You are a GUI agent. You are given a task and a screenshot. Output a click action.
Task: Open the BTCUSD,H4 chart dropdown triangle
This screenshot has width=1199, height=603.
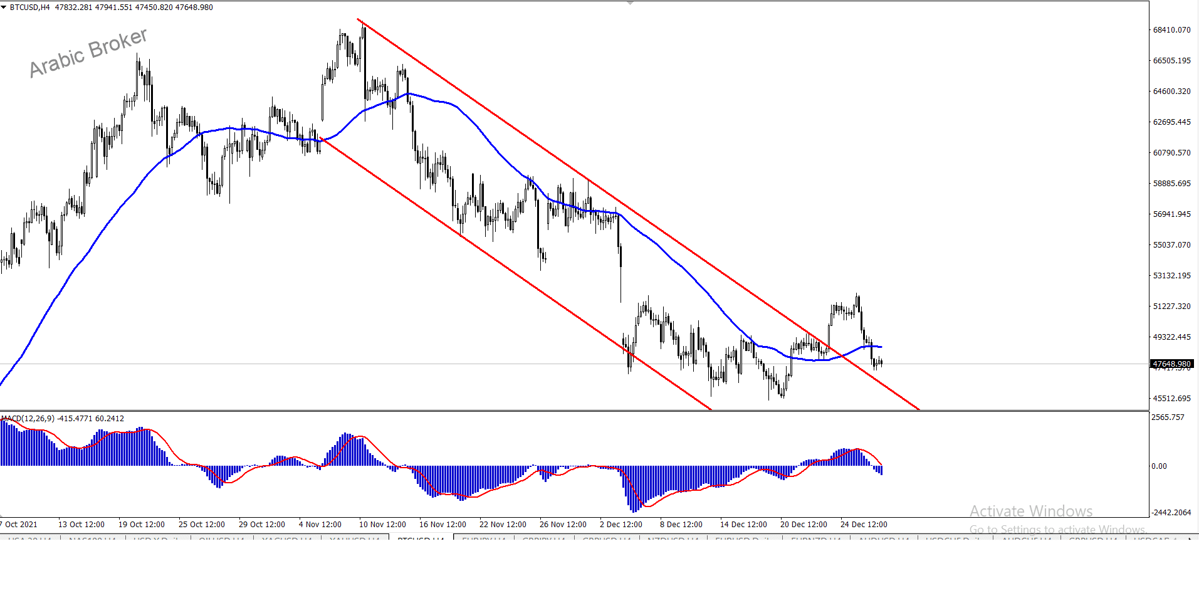4,8
